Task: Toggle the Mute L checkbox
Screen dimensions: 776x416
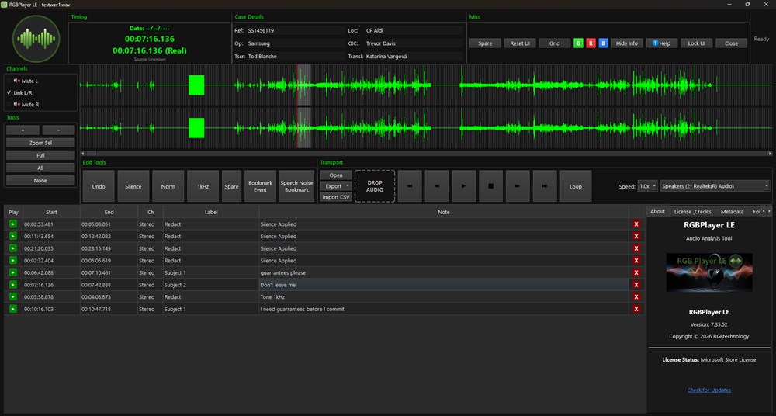Action: pos(9,81)
